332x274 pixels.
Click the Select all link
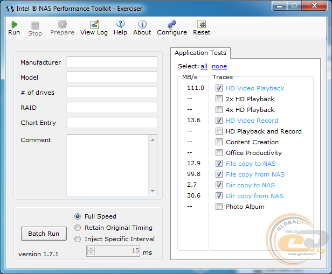204,66
